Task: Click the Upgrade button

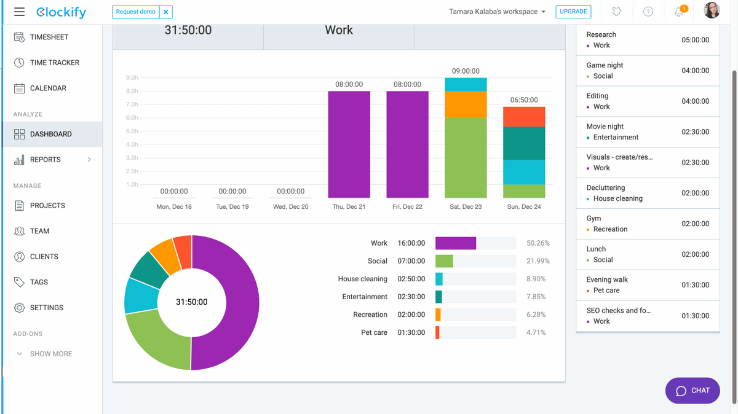Action: (x=573, y=12)
